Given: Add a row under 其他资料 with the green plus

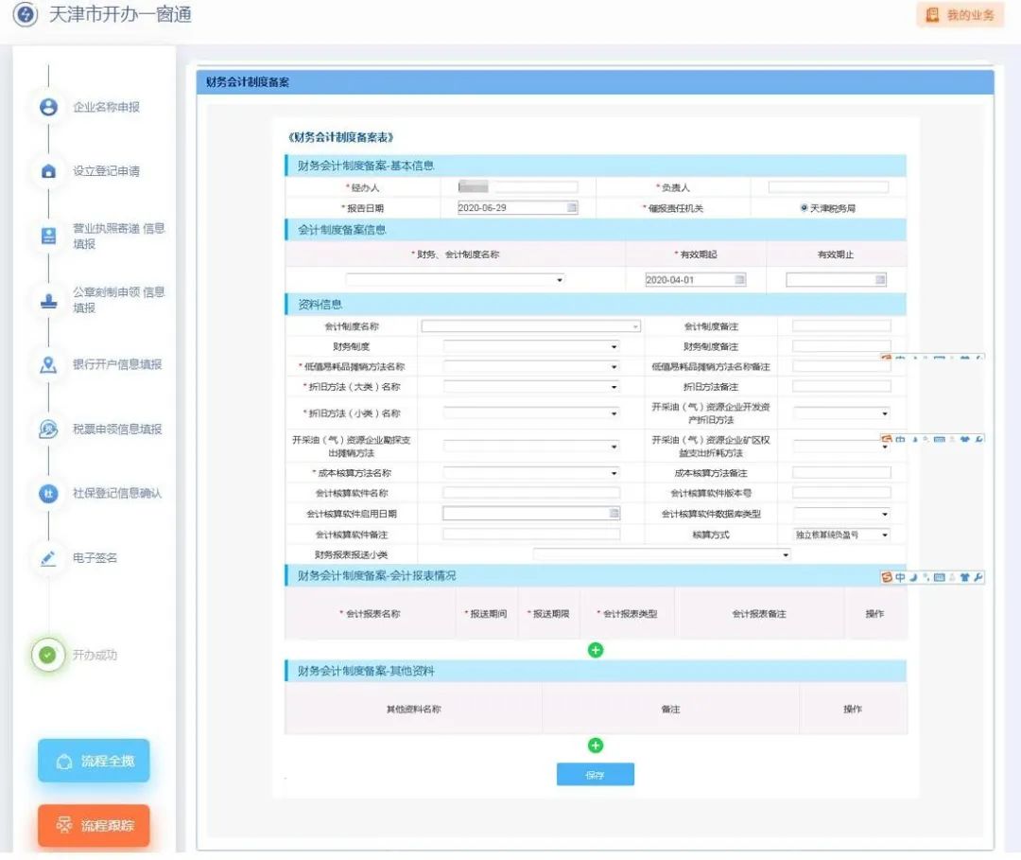Looking at the screenshot, I should click(x=596, y=745).
